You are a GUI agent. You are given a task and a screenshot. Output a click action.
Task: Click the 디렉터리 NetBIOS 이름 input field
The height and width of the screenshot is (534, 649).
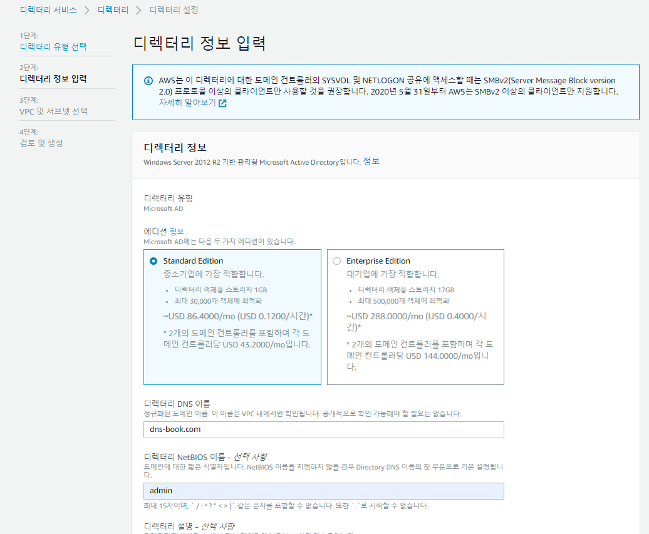pyautogui.click(x=324, y=491)
